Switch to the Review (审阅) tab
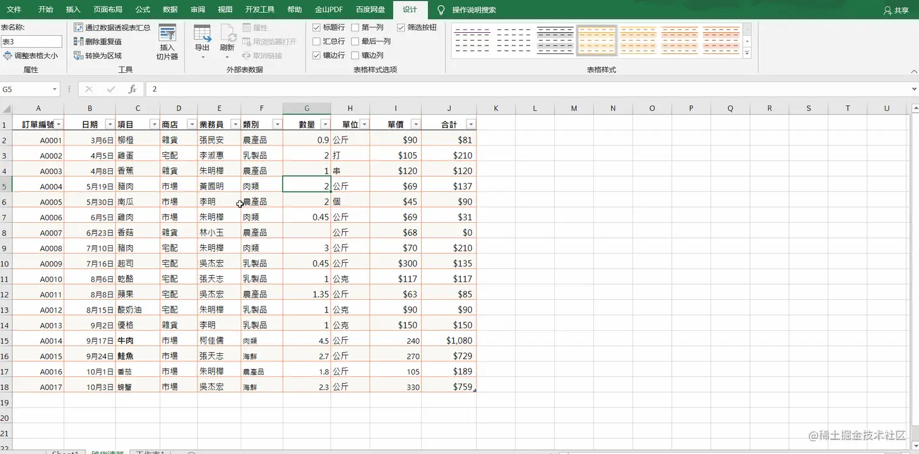 tap(198, 10)
